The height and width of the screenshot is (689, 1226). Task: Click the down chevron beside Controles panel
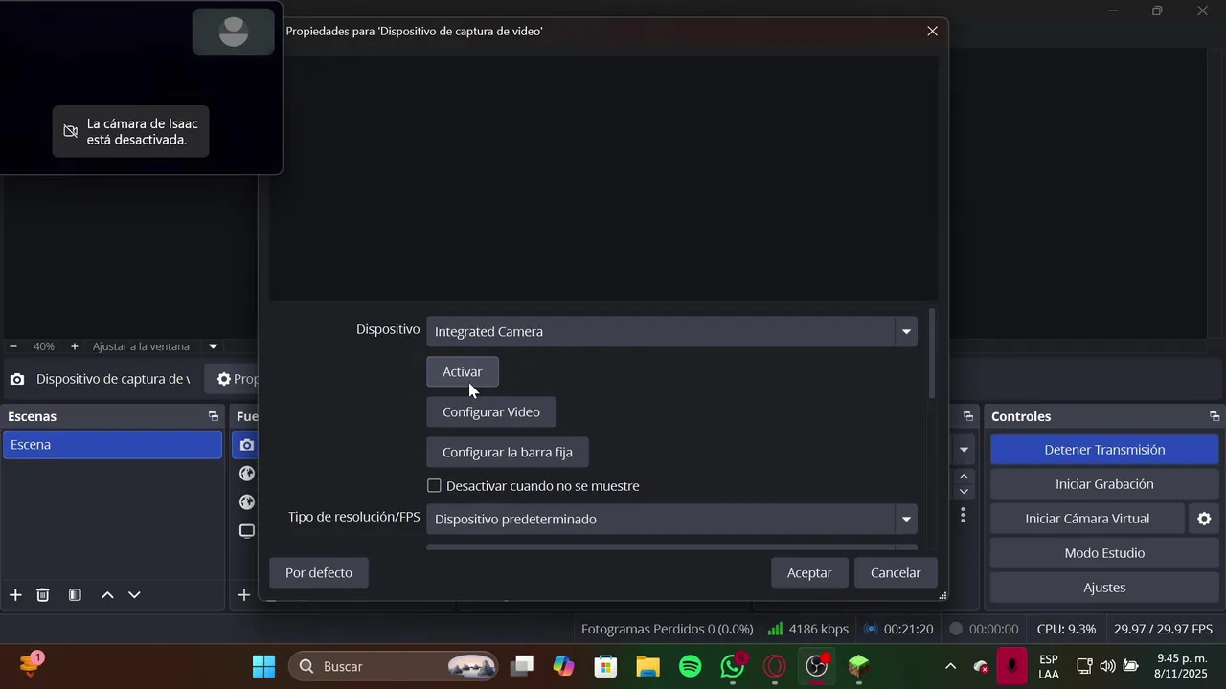point(964,491)
